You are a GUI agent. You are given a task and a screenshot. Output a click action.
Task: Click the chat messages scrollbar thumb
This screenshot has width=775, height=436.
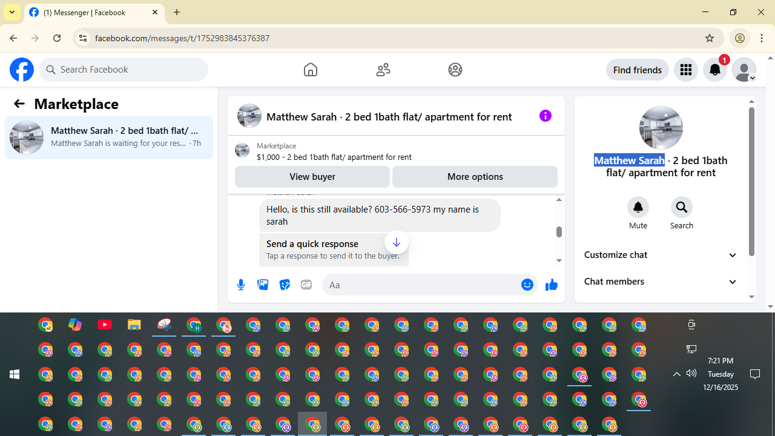click(559, 232)
